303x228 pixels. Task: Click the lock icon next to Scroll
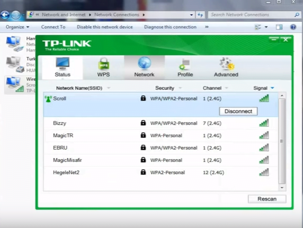[x=143, y=98]
